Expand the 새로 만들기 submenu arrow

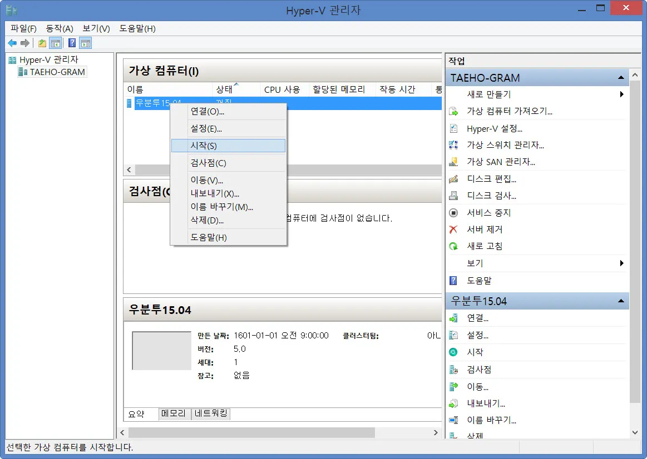(x=621, y=94)
